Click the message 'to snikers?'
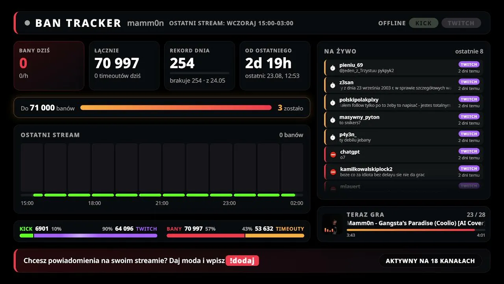 click(x=350, y=123)
